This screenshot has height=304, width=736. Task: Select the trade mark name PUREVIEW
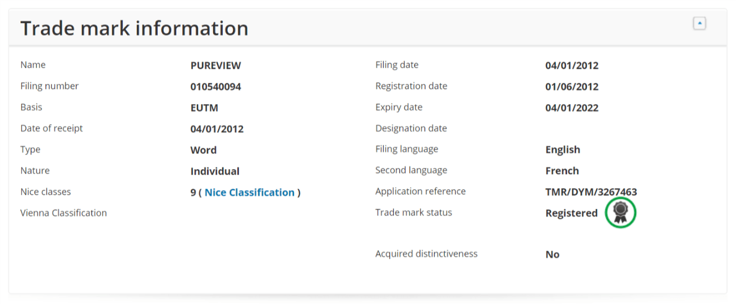[215, 66]
